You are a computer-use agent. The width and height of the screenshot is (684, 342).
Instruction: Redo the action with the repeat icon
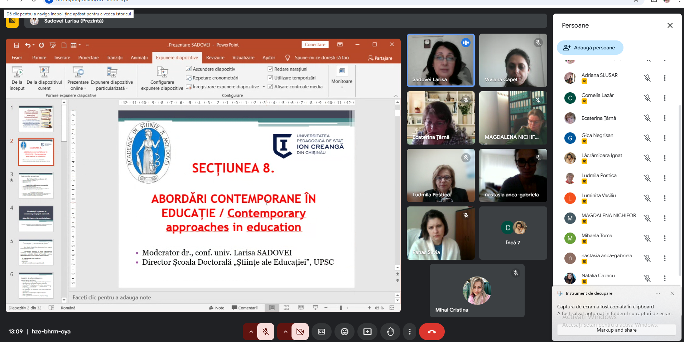click(42, 45)
